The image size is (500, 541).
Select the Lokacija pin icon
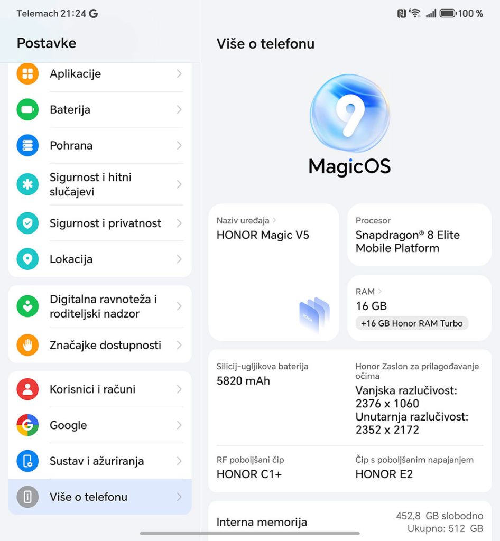point(27,259)
